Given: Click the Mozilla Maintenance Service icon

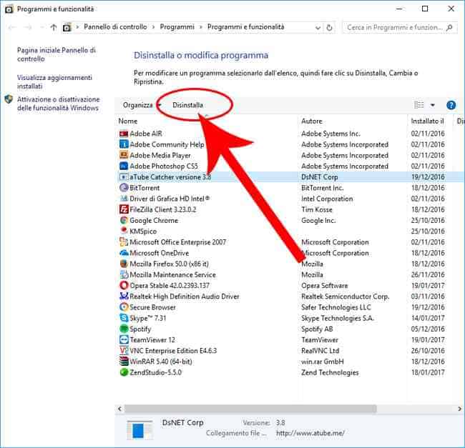Looking at the screenshot, I should pyautogui.click(x=124, y=275).
